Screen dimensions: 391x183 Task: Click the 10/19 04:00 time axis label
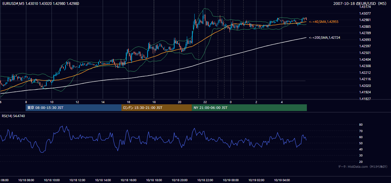pyautogui.click(x=282, y=180)
